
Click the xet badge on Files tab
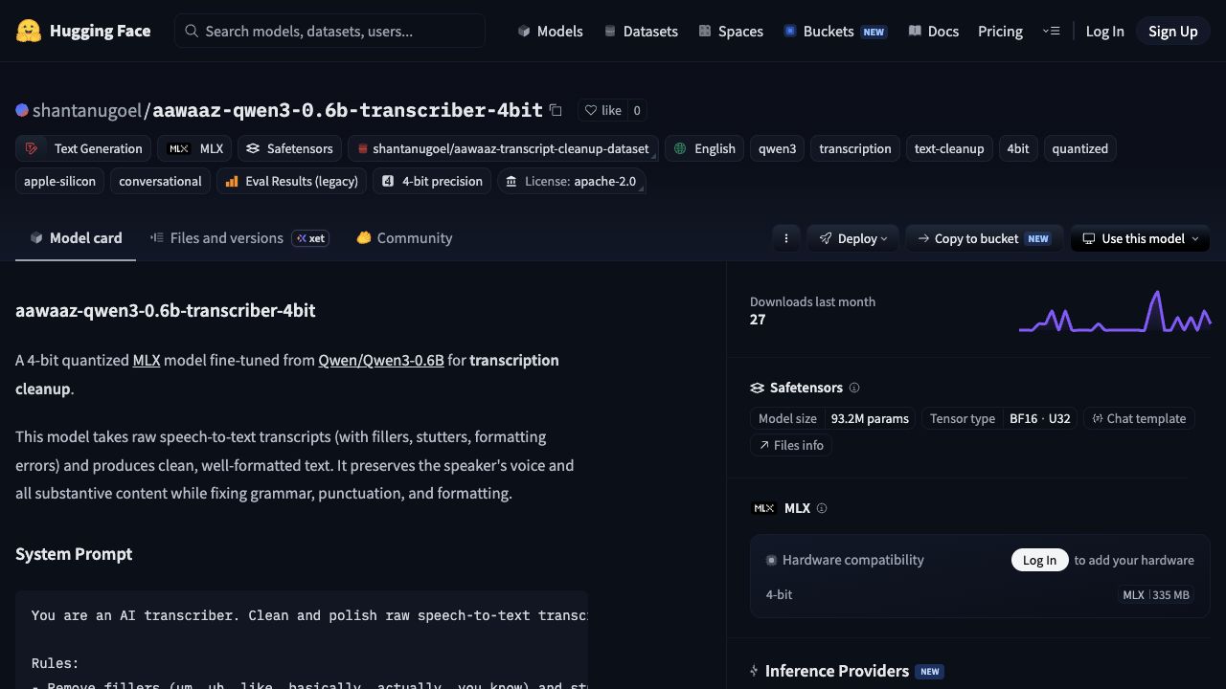(x=310, y=238)
